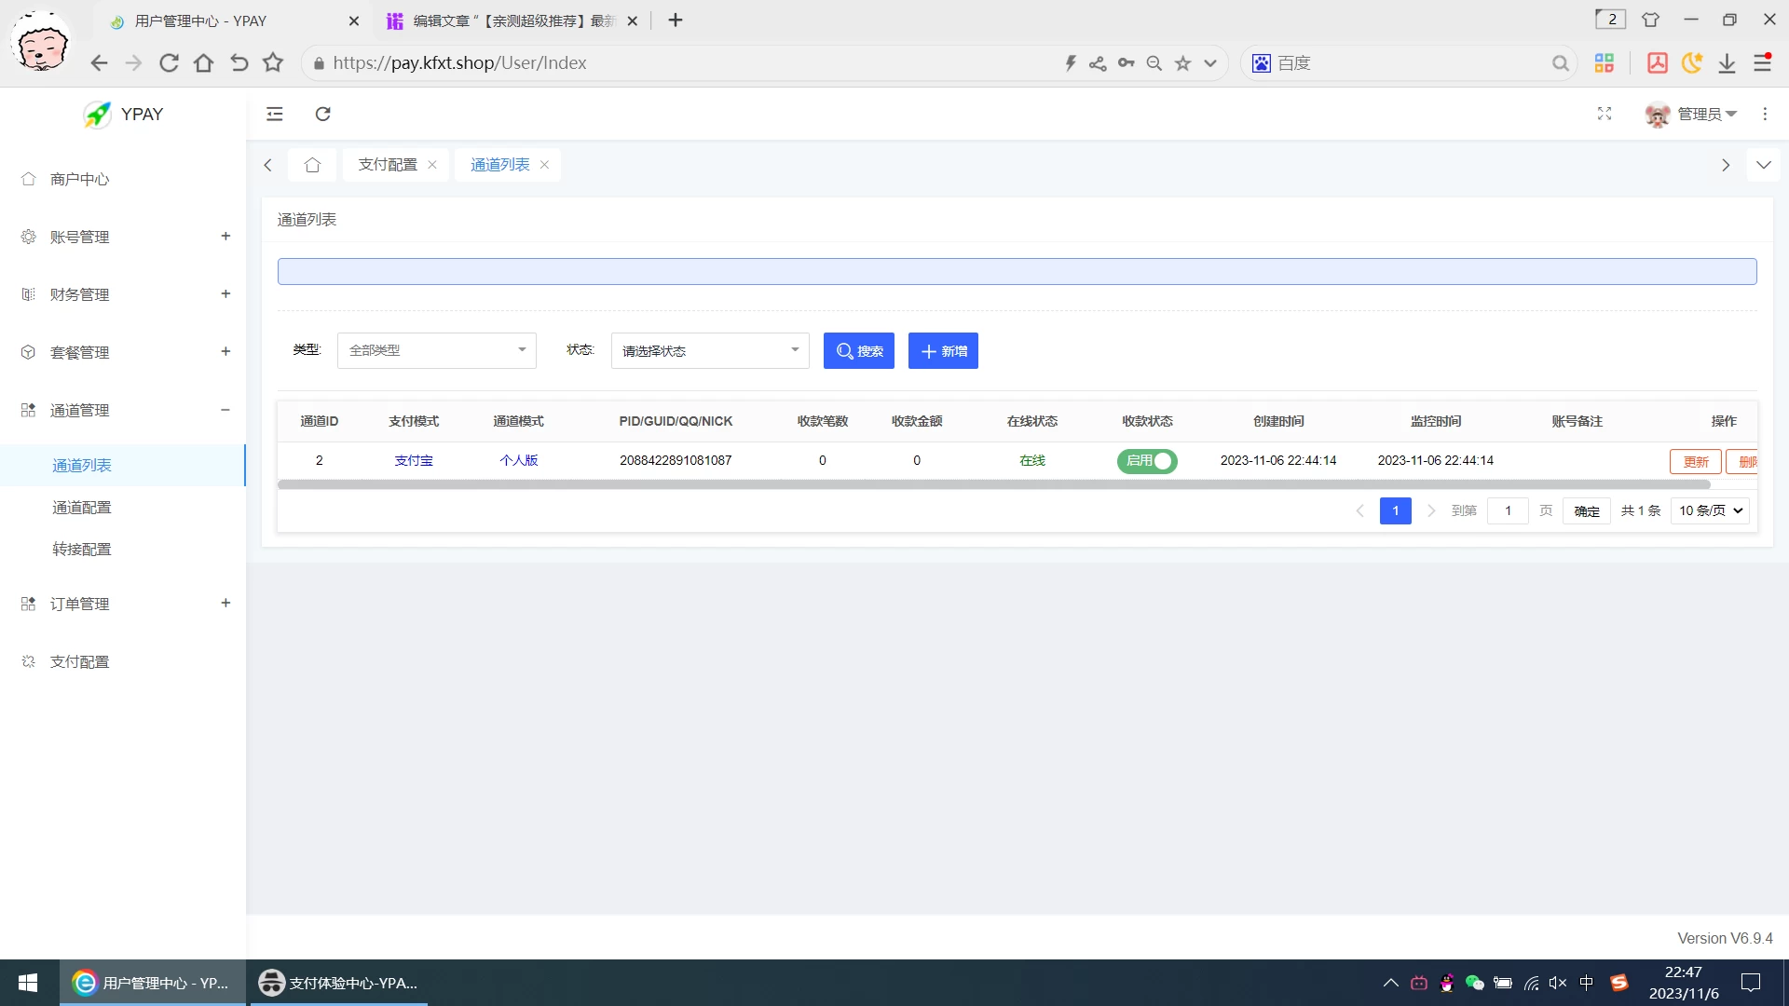
Task: Toggle the sidebar collapse menu icon
Action: point(274,114)
